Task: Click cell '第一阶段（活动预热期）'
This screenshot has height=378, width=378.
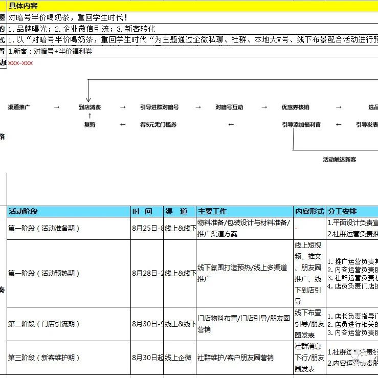Action: (x=69, y=273)
